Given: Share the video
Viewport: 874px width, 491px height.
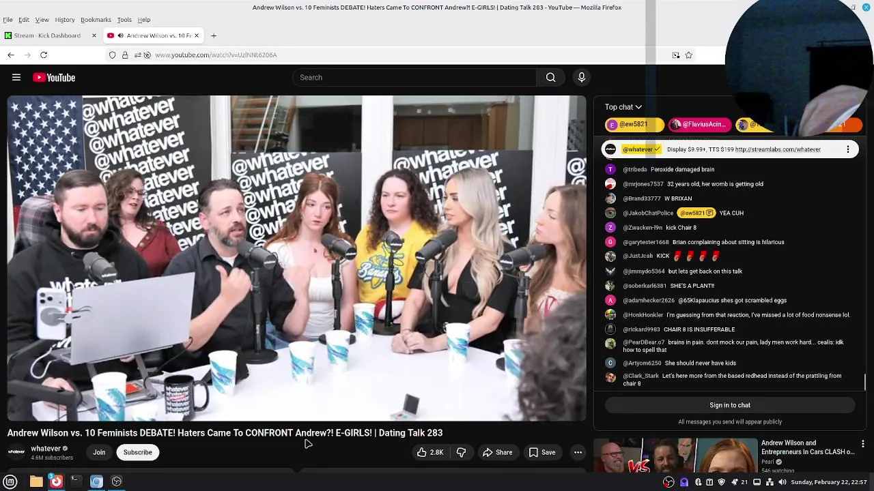Looking at the screenshot, I should (497, 452).
